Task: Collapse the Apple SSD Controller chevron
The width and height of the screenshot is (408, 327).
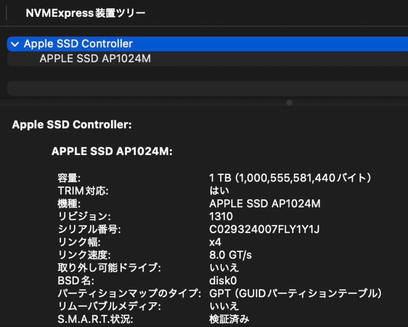Action: pyautogui.click(x=15, y=44)
